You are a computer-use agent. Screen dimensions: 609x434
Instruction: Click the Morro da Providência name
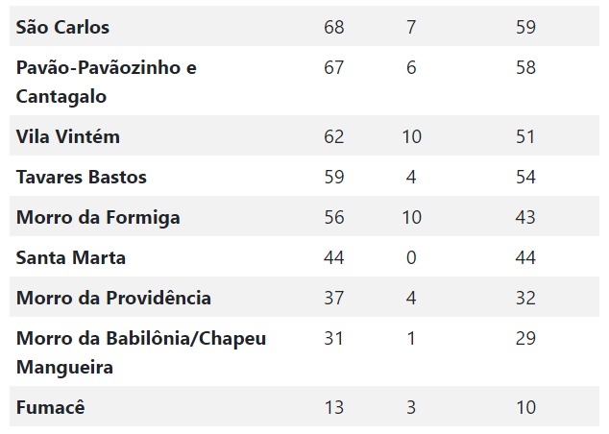113,298
